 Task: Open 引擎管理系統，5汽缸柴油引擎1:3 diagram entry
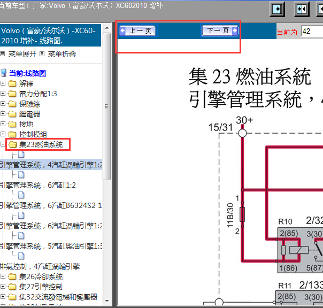(51, 246)
